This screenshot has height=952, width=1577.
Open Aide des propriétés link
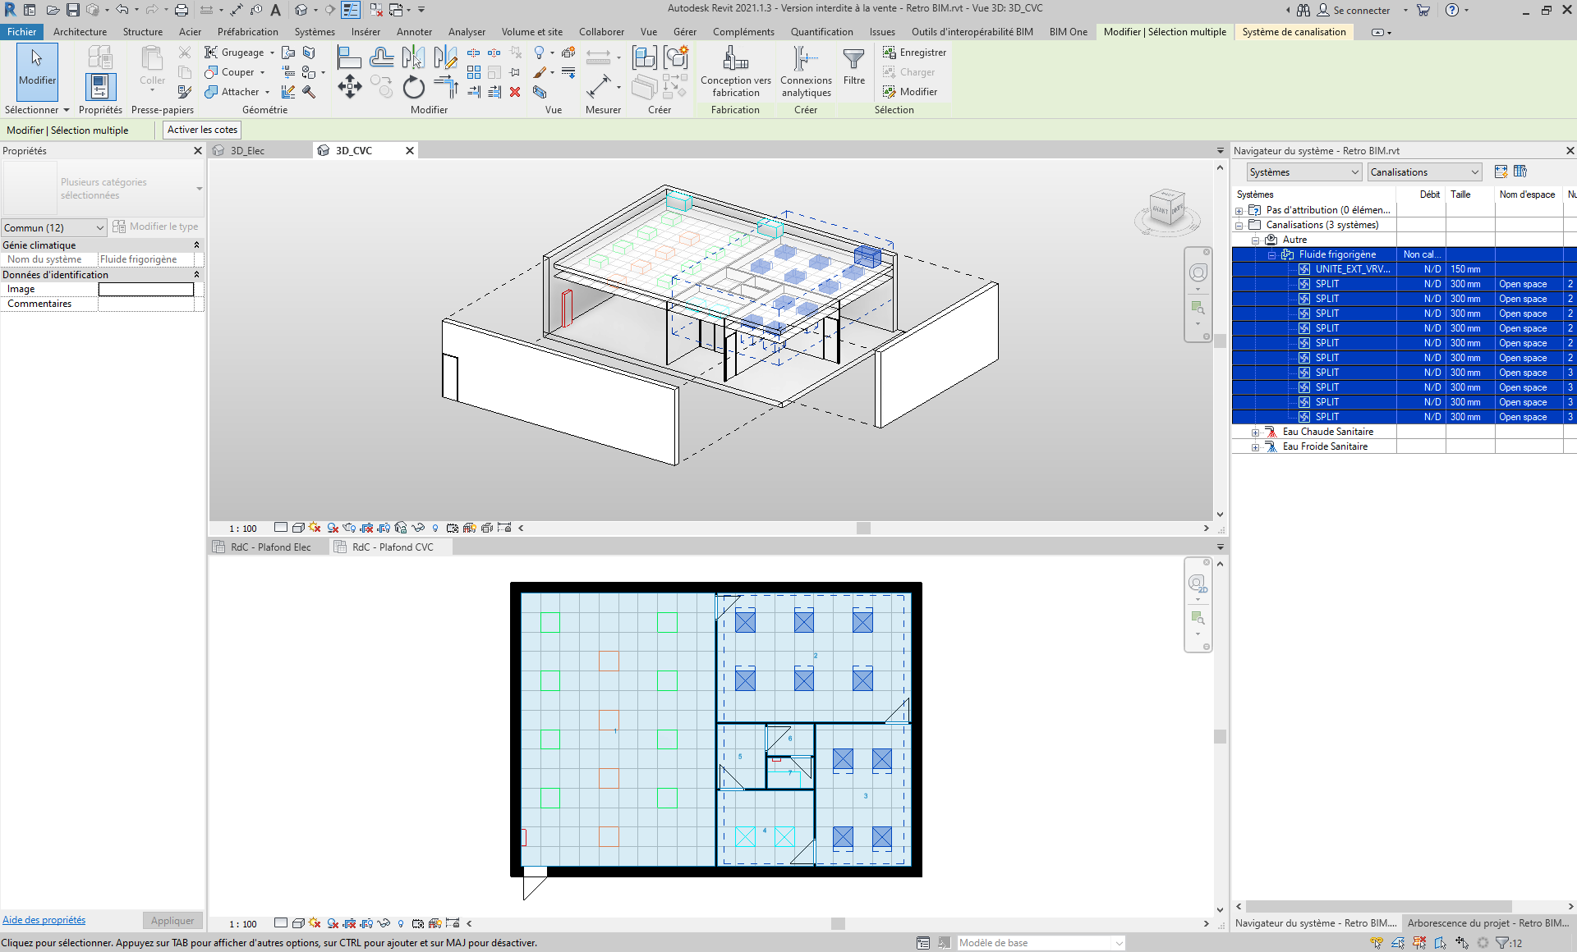(x=44, y=920)
